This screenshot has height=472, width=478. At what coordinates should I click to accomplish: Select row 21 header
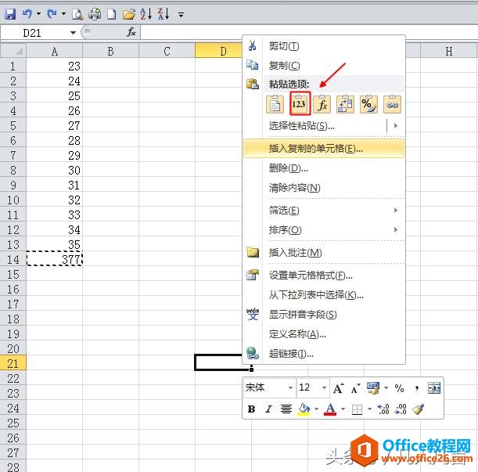pyautogui.click(x=13, y=363)
